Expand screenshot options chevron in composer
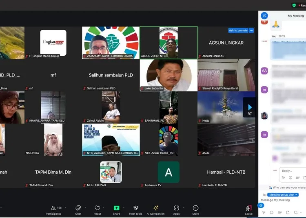 pyautogui.click(x=301, y=212)
